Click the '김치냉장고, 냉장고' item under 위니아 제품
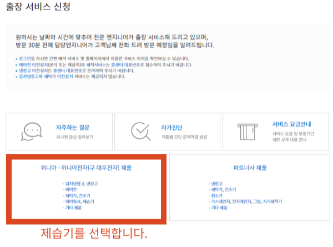This screenshot has height=247, width=333. click(x=80, y=184)
